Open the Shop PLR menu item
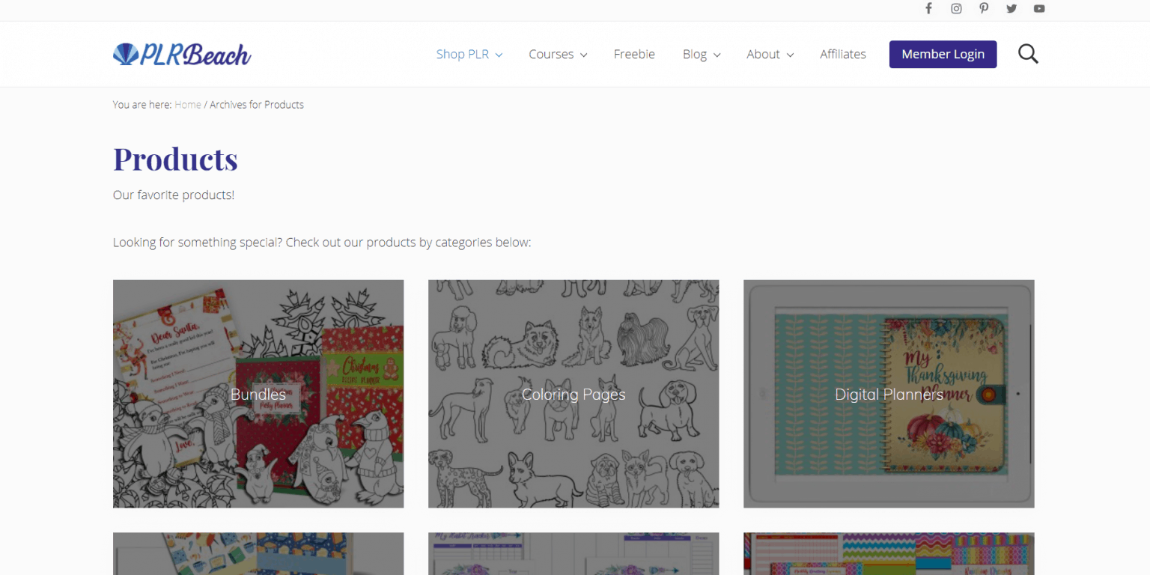The image size is (1150, 575). click(x=463, y=54)
